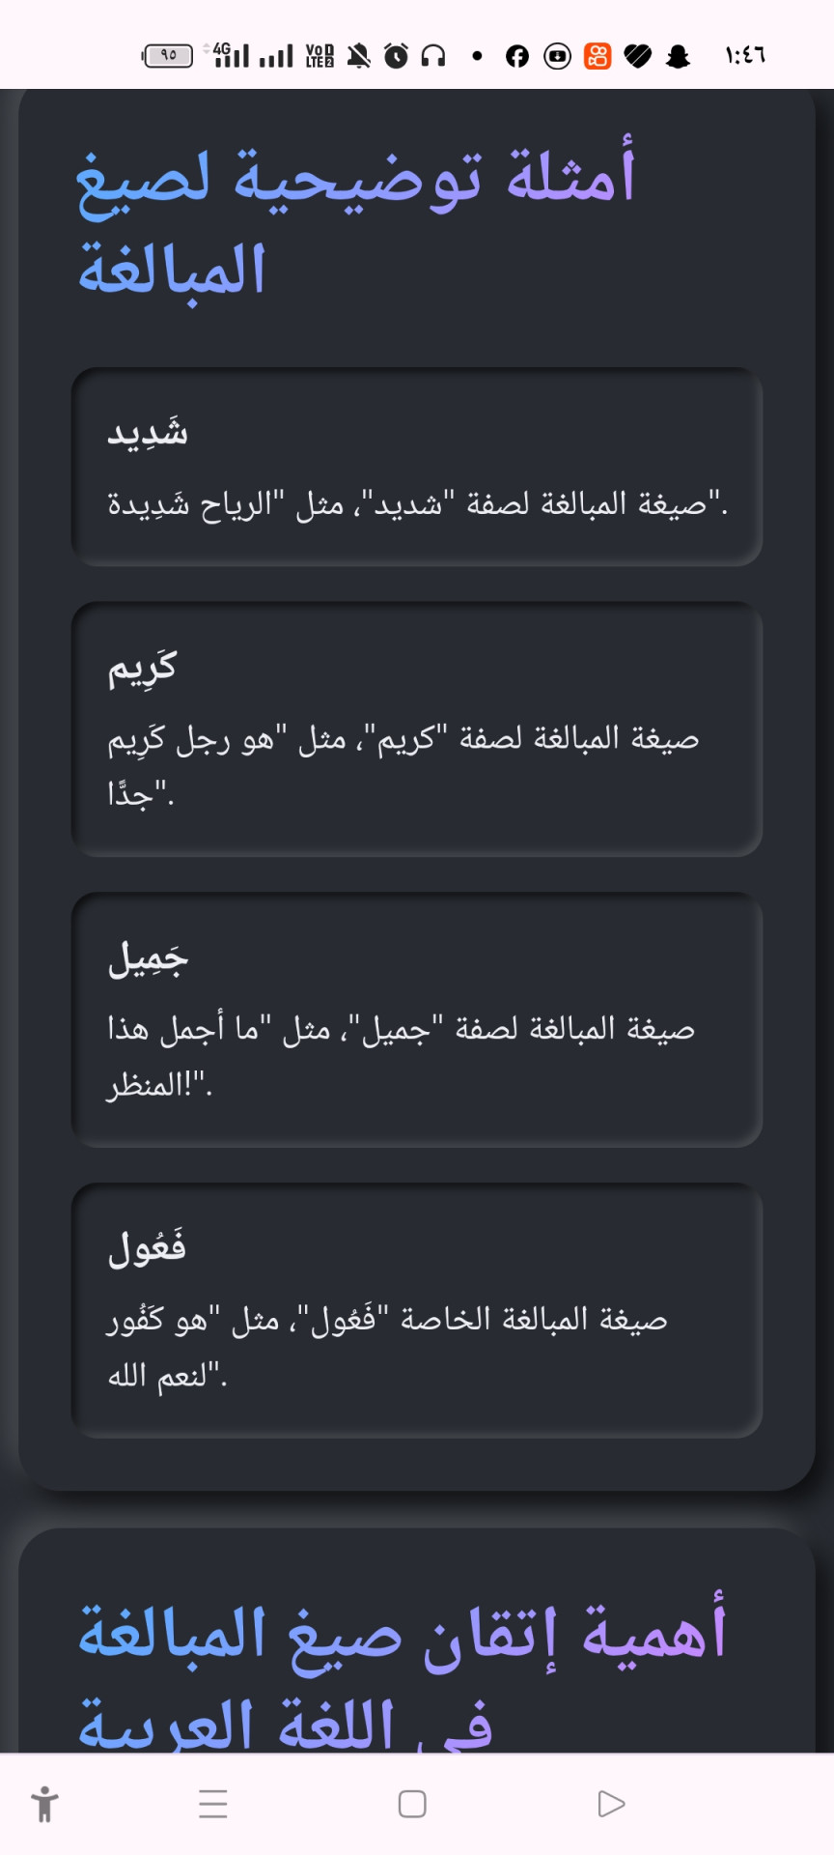This screenshot has height=1855, width=834.
Task: Tap the square home navigation button
Action: (x=412, y=1804)
